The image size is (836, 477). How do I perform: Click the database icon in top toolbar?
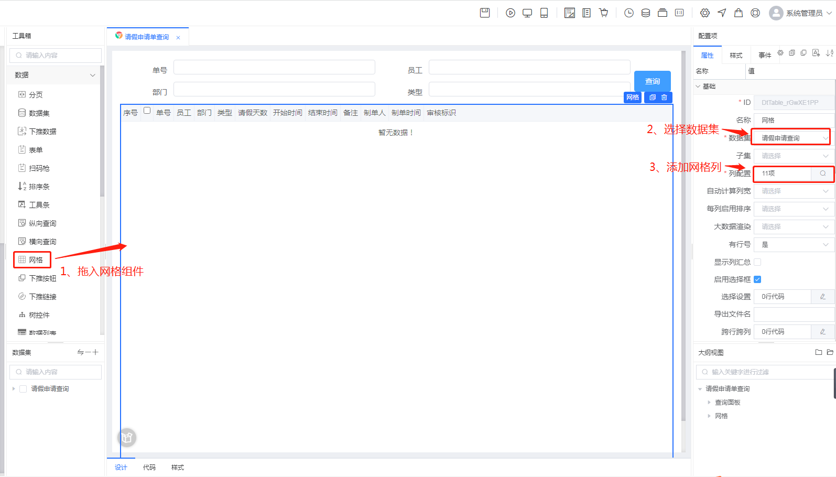coord(646,13)
